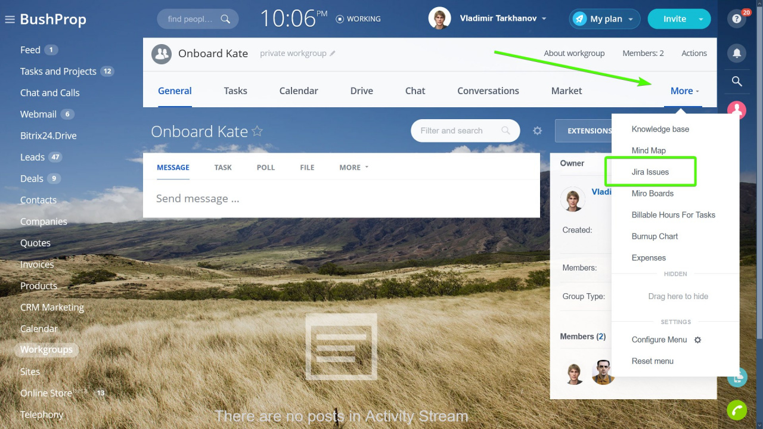Open Tasks and Projects in sidebar
The image size is (763, 429).
(58, 71)
